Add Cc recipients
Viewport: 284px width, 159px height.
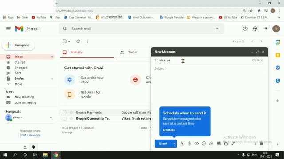254,60
